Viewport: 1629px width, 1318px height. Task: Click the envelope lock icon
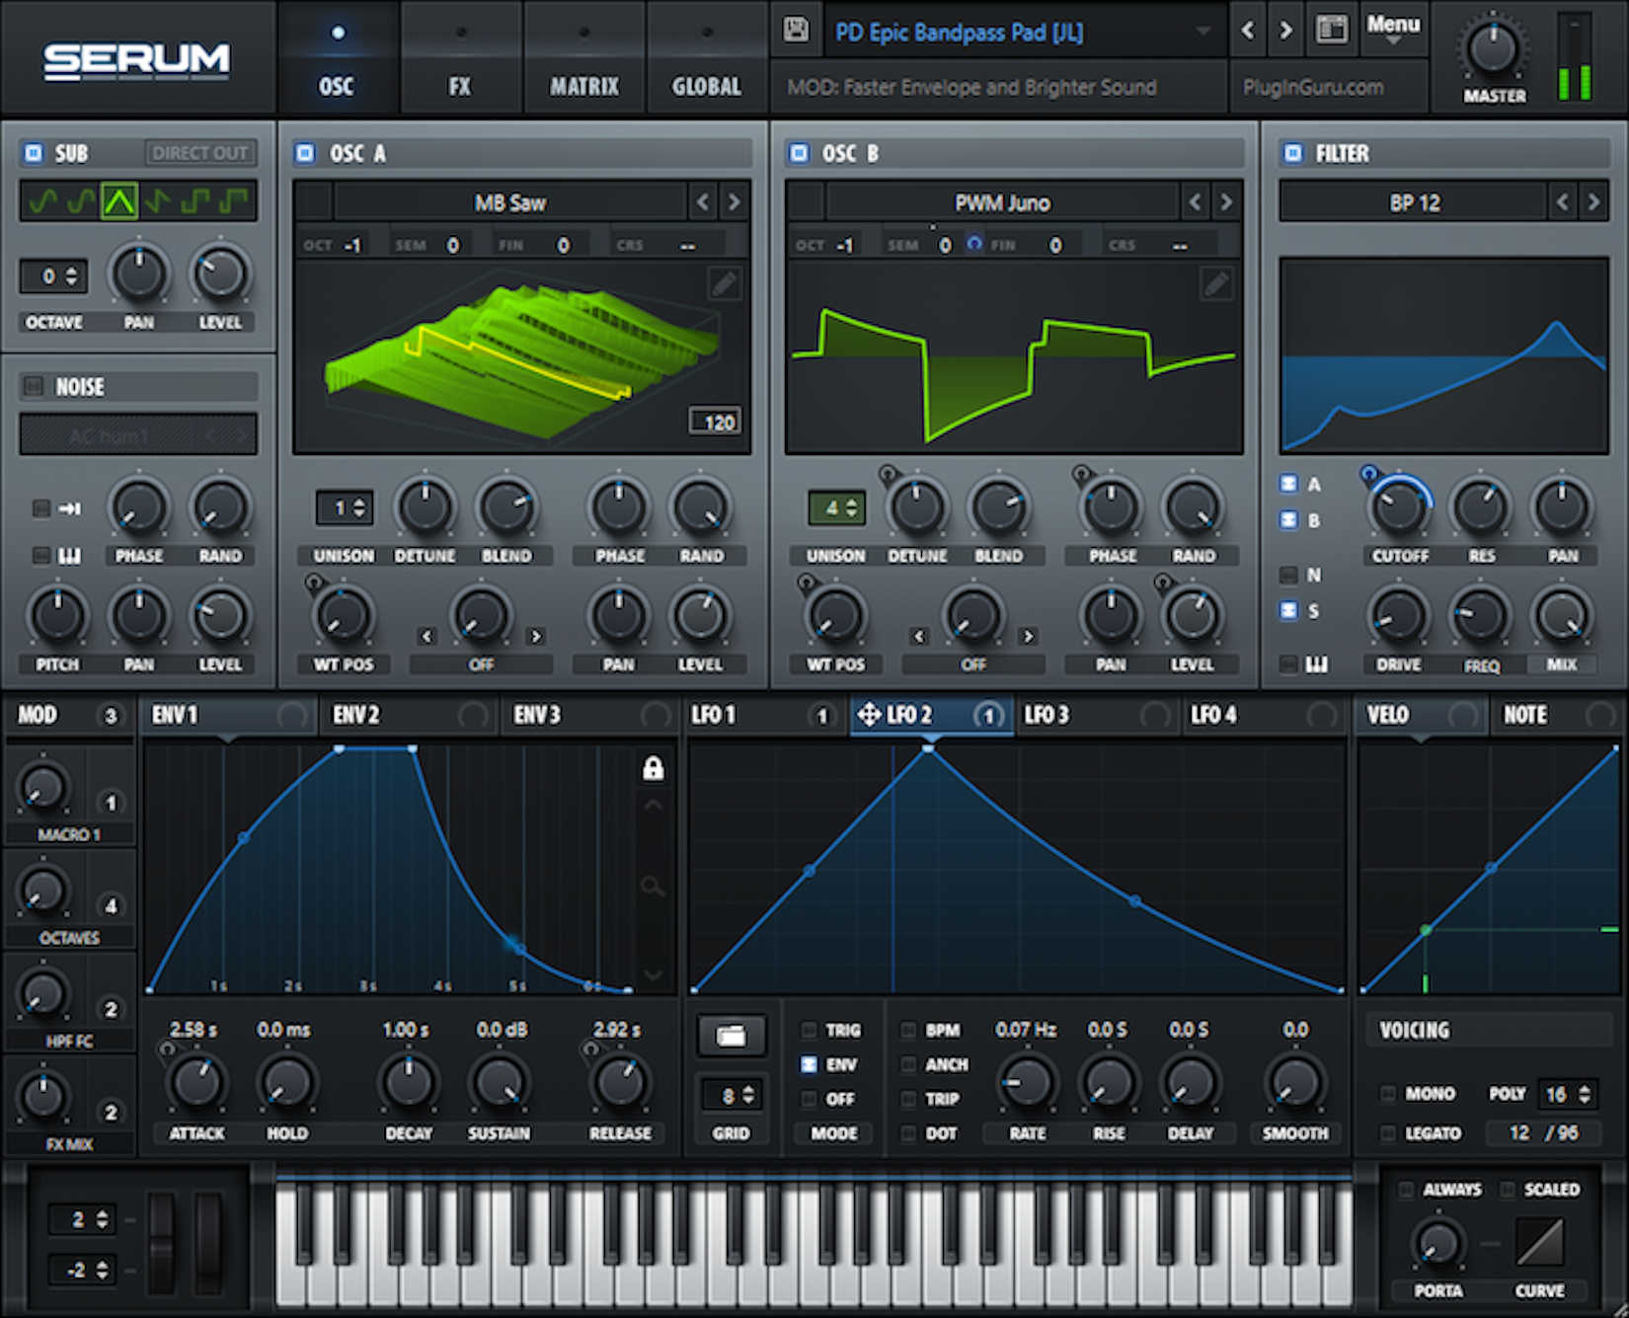coord(653,768)
